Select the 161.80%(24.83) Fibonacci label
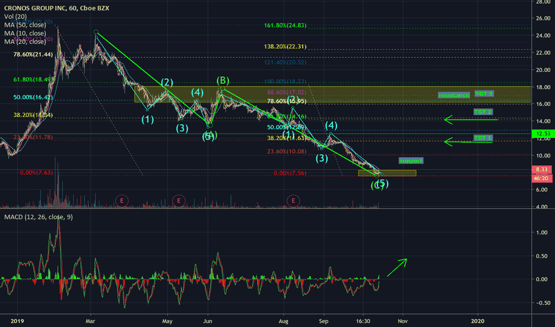Screen dimensions: 555x327 285,26
